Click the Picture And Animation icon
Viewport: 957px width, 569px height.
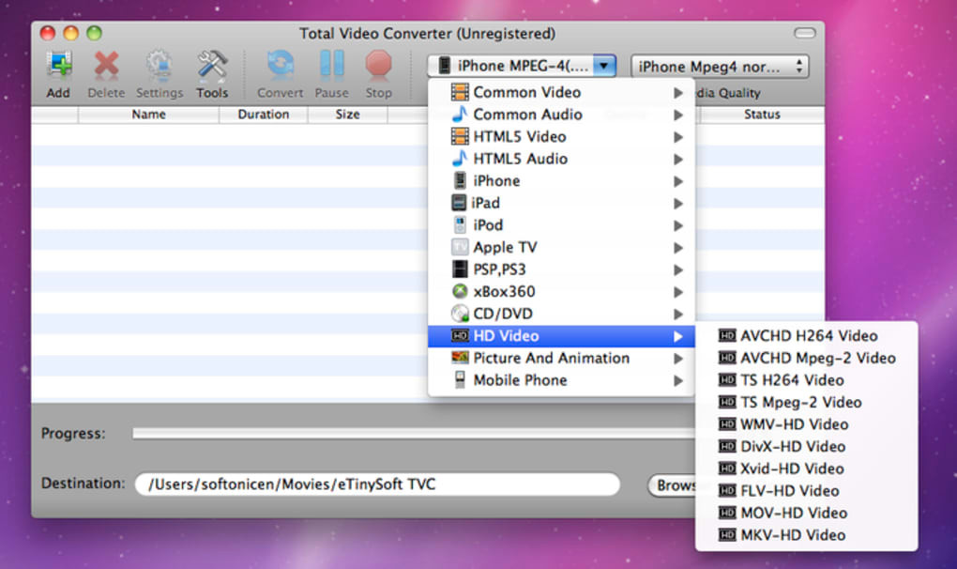(460, 358)
